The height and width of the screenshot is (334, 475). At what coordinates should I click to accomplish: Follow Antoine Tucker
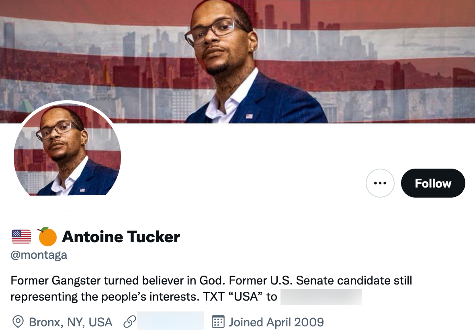433,183
